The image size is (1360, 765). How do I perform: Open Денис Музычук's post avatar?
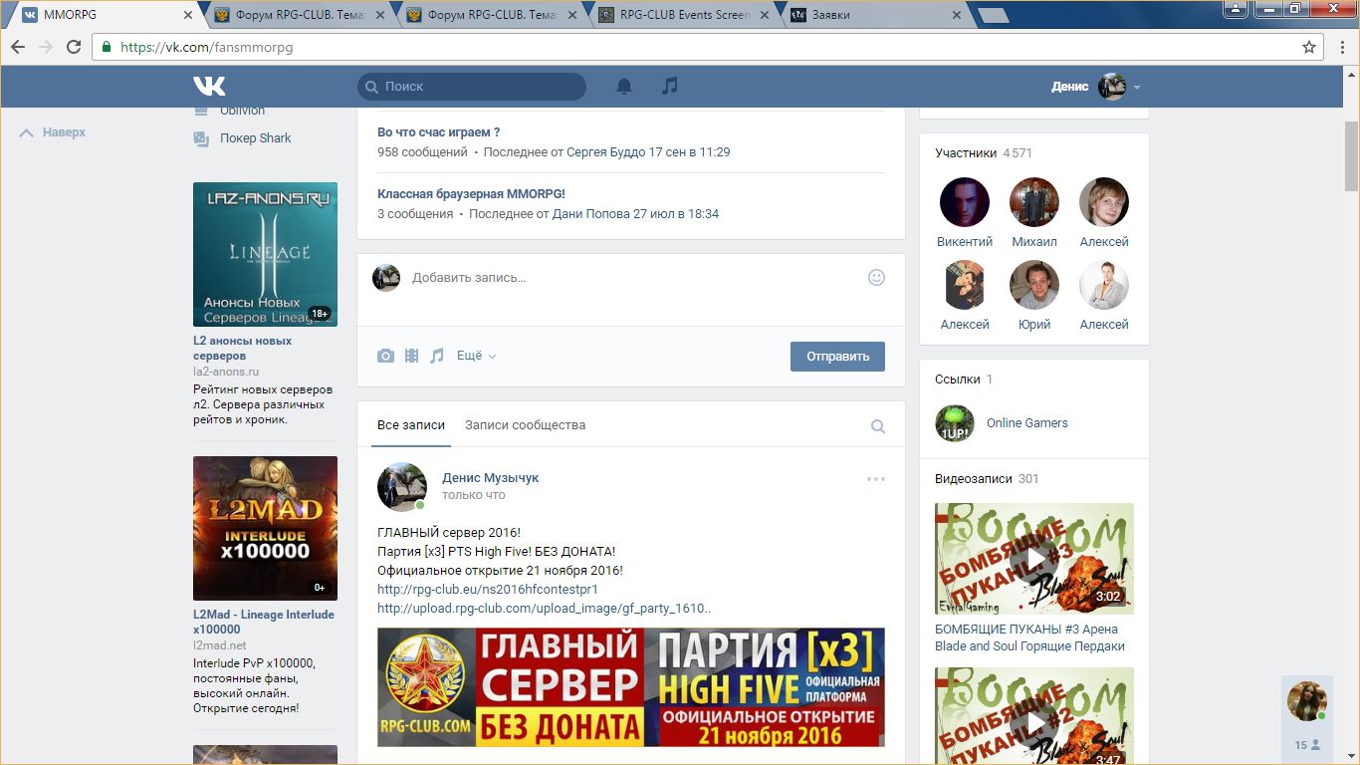coord(402,487)
